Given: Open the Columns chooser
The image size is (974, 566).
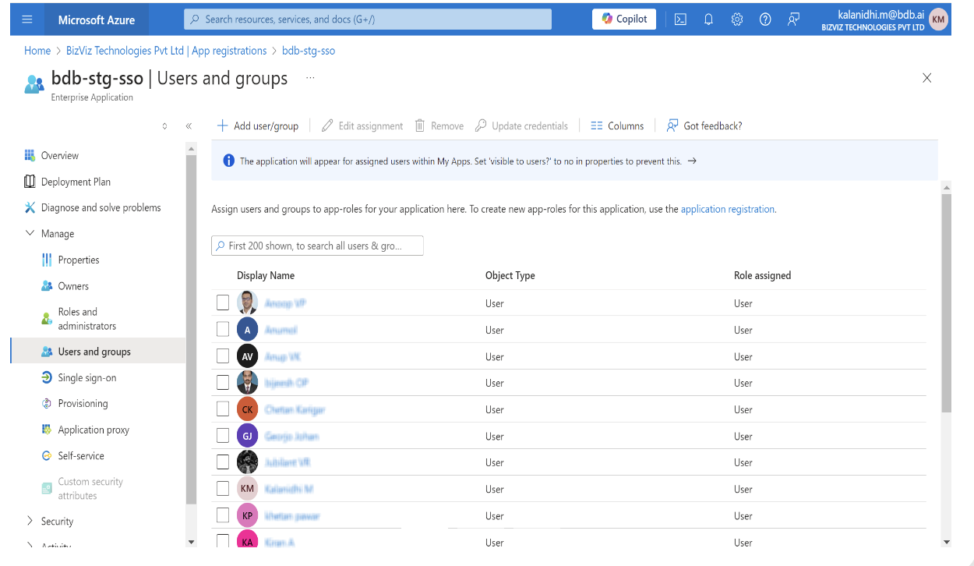Looking at the screenshot, I should click(617, 126).
